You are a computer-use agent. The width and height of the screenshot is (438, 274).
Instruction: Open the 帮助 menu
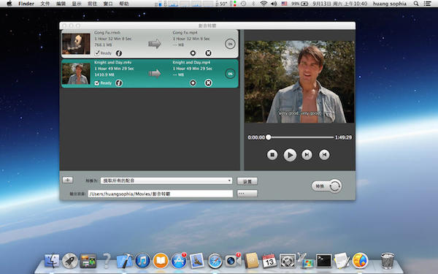pos(124,4)
